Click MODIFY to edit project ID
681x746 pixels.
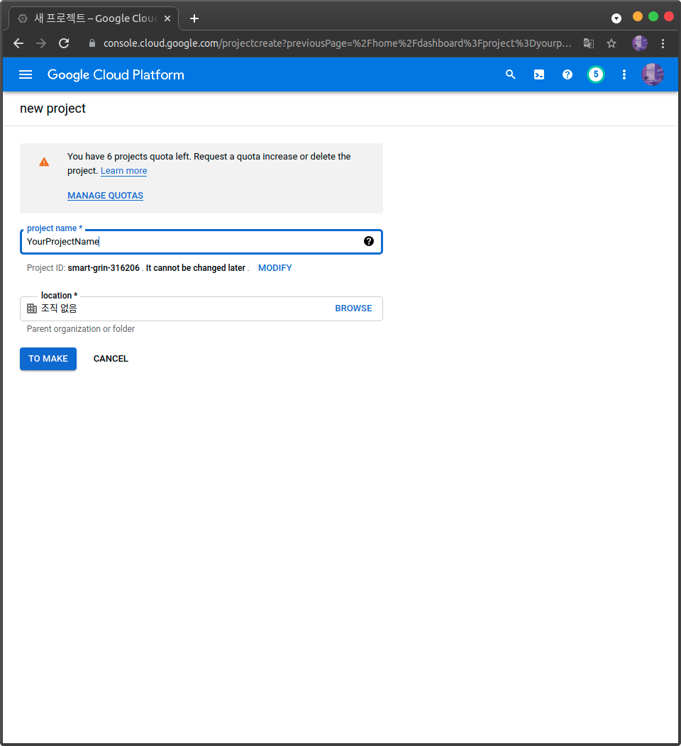click(275, 268)
